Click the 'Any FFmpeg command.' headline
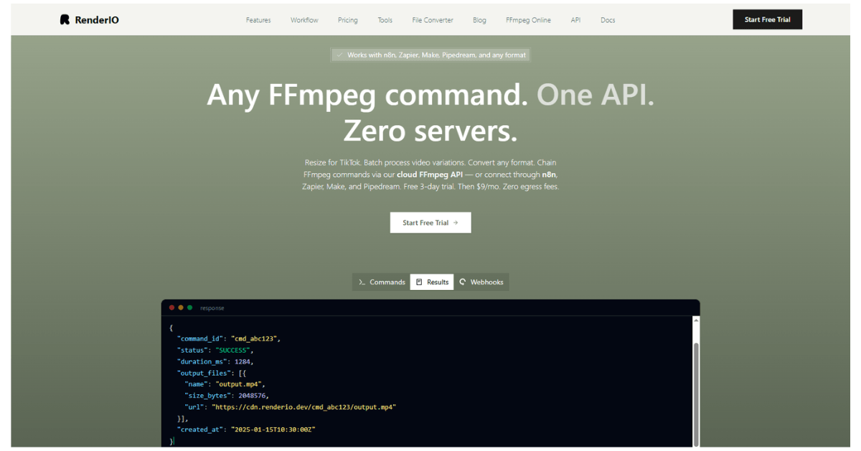861x451 pixels. click(367, 96)
